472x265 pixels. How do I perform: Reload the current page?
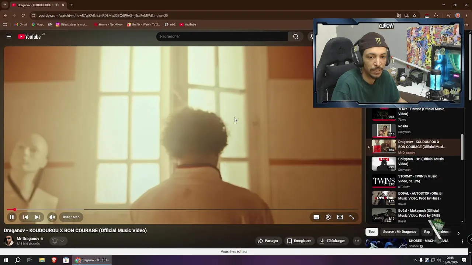point(23,15)
